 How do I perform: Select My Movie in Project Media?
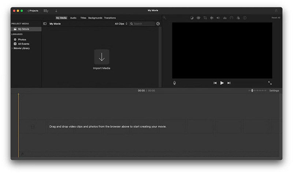tap(26, 29)
